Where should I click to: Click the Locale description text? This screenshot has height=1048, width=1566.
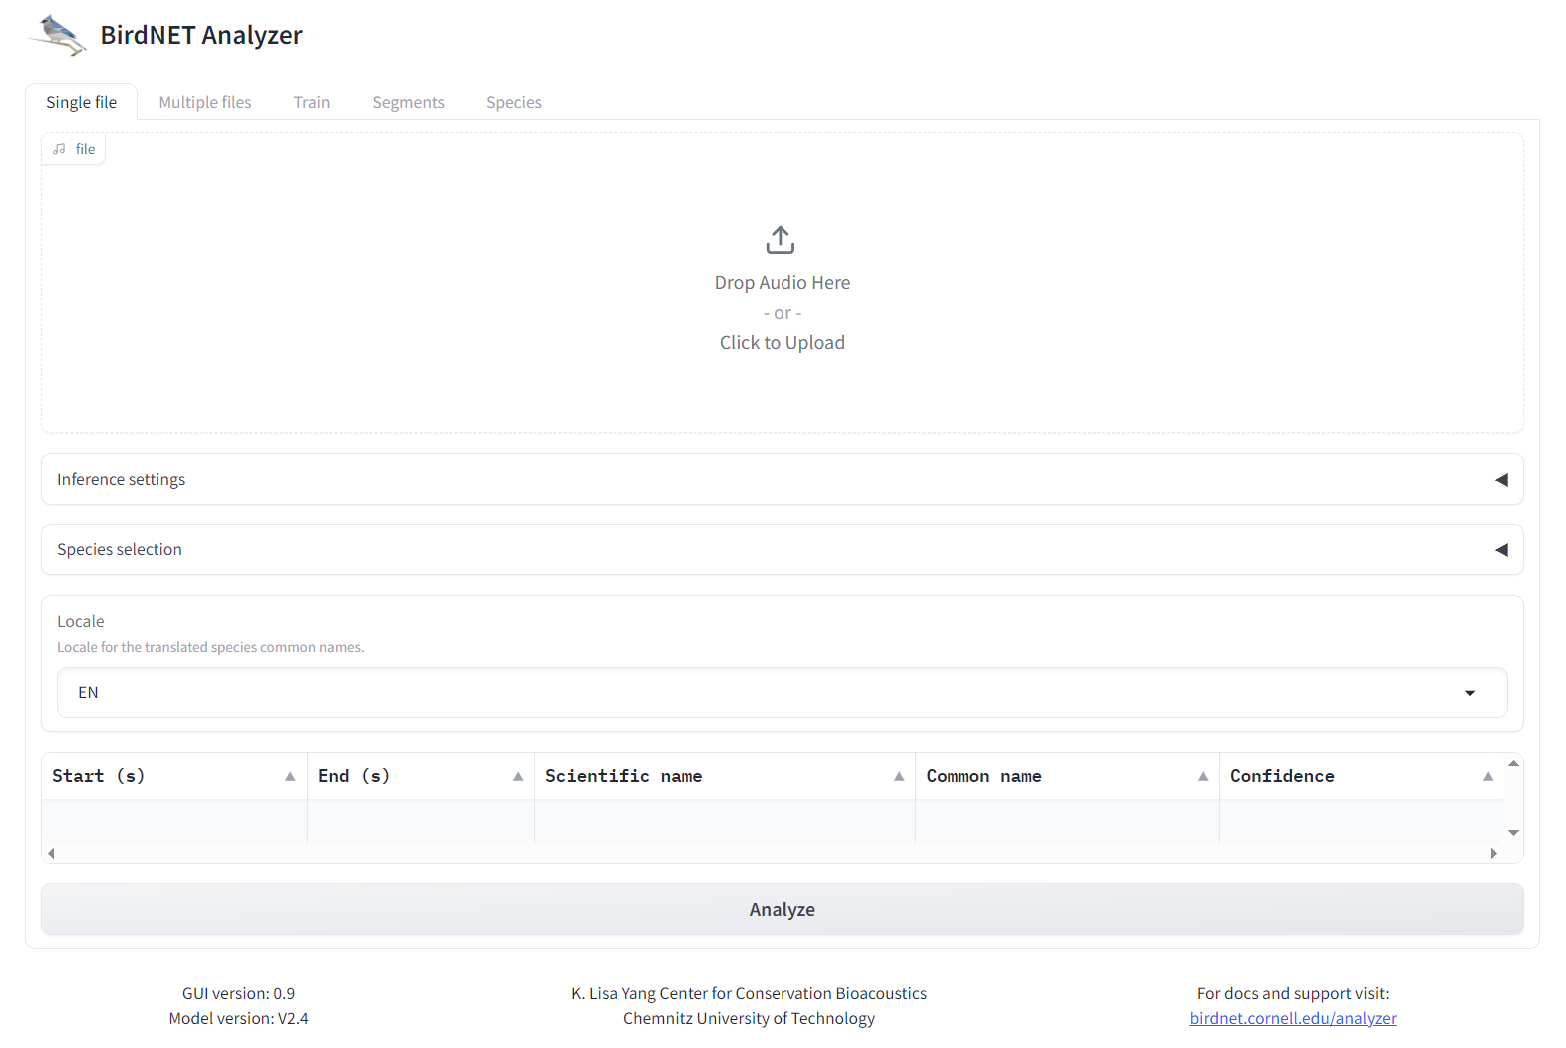click(210, 647)
